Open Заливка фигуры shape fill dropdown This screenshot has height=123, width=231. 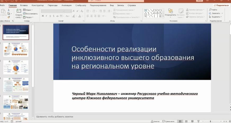[195, 10]
